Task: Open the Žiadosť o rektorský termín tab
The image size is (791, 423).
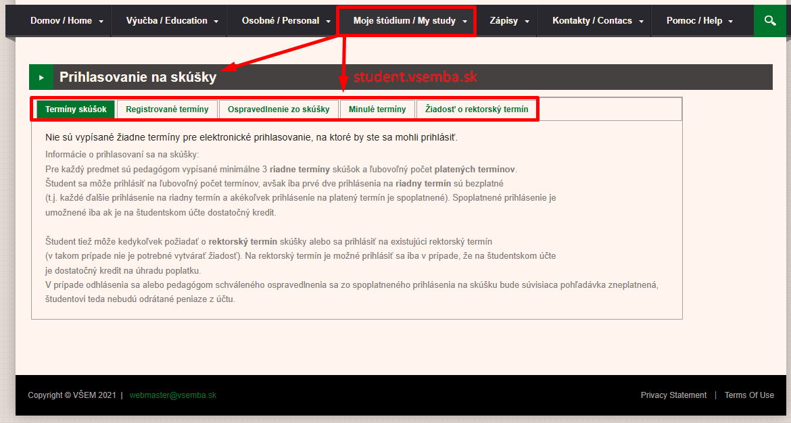Action: point(477,109)
